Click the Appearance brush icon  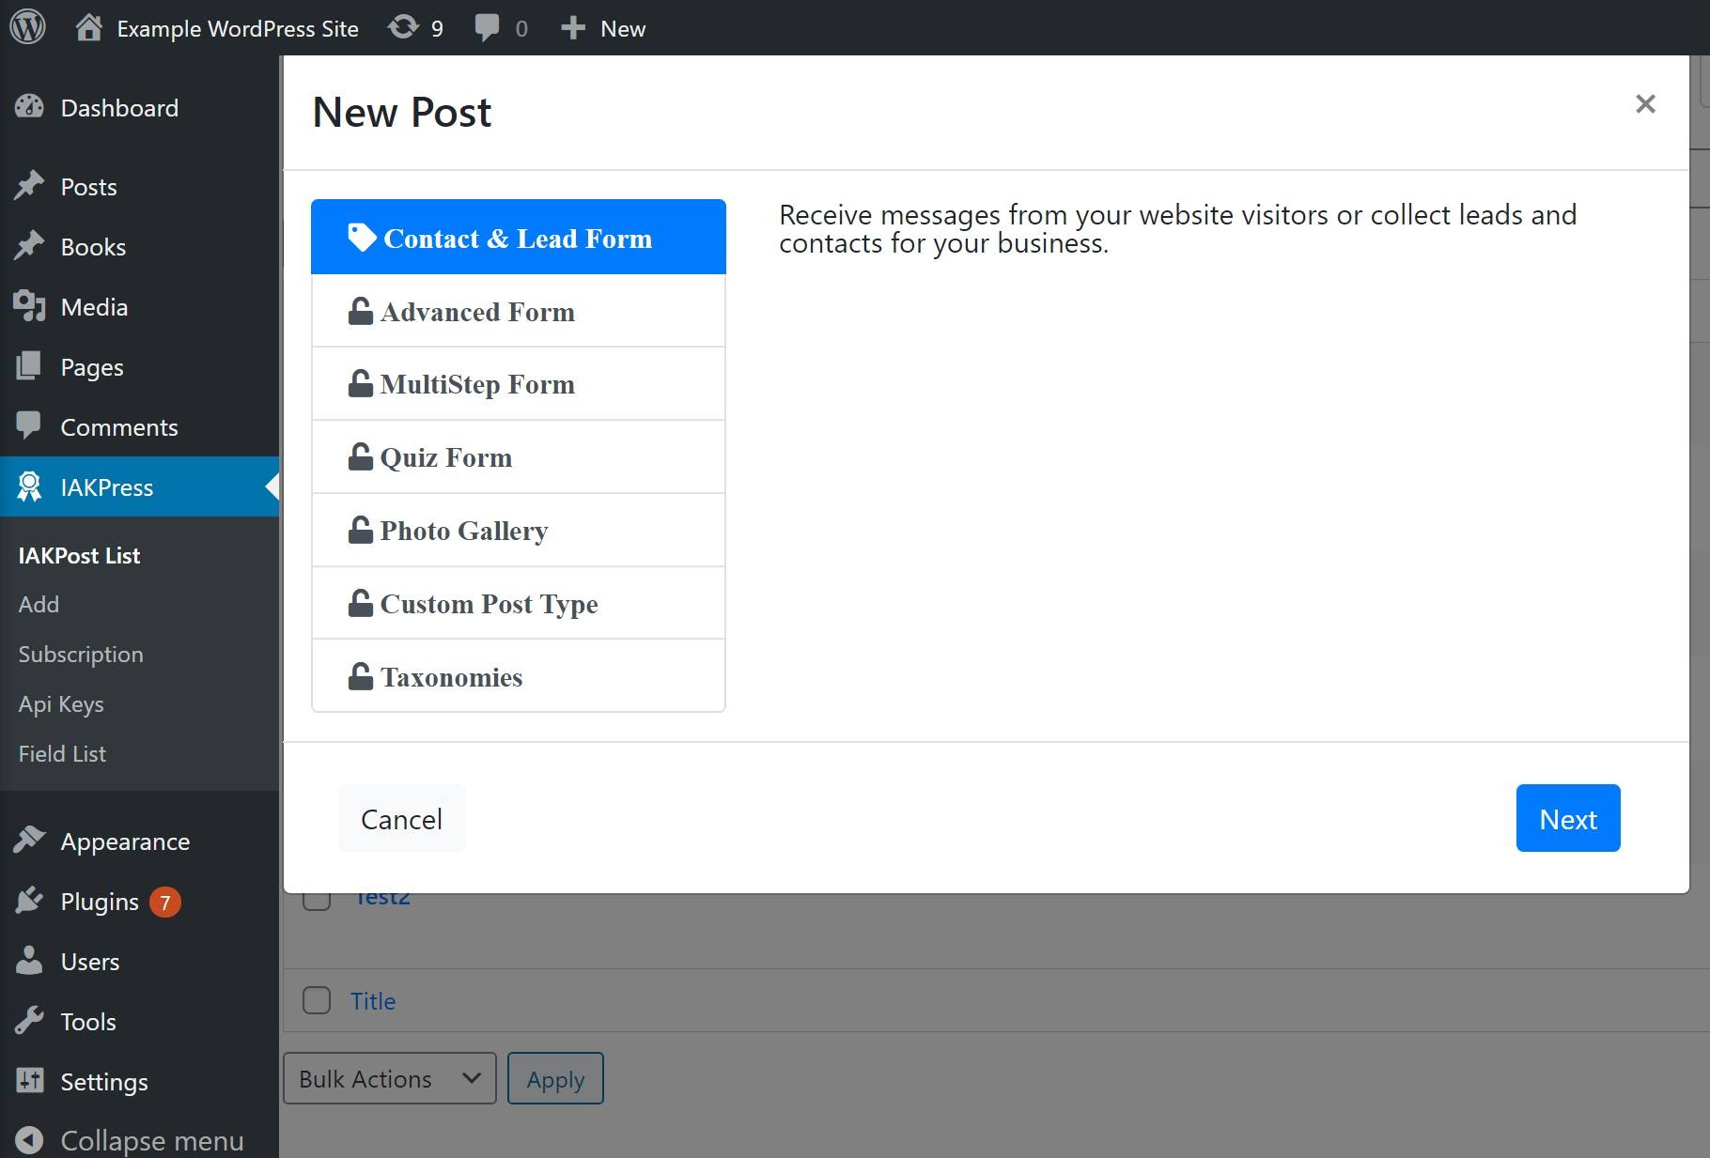coord(29,841)
